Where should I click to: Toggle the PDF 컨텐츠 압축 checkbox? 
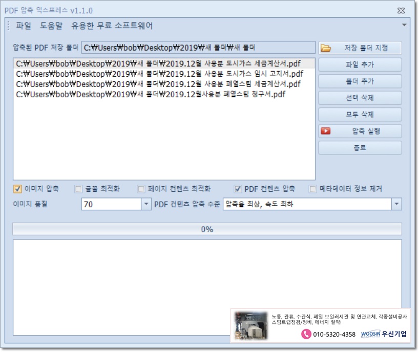pos(238,189)
